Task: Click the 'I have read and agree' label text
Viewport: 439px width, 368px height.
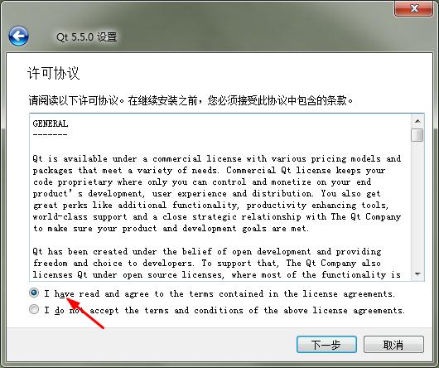Action: pyautogui.click(x=219, y=293)
